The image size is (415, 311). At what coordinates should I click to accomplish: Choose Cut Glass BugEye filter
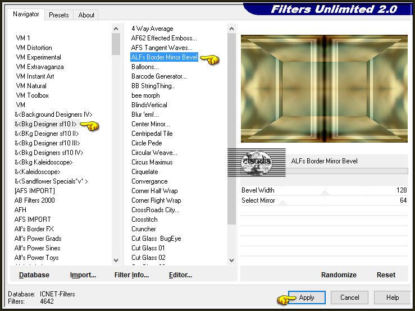coord(156,238)
